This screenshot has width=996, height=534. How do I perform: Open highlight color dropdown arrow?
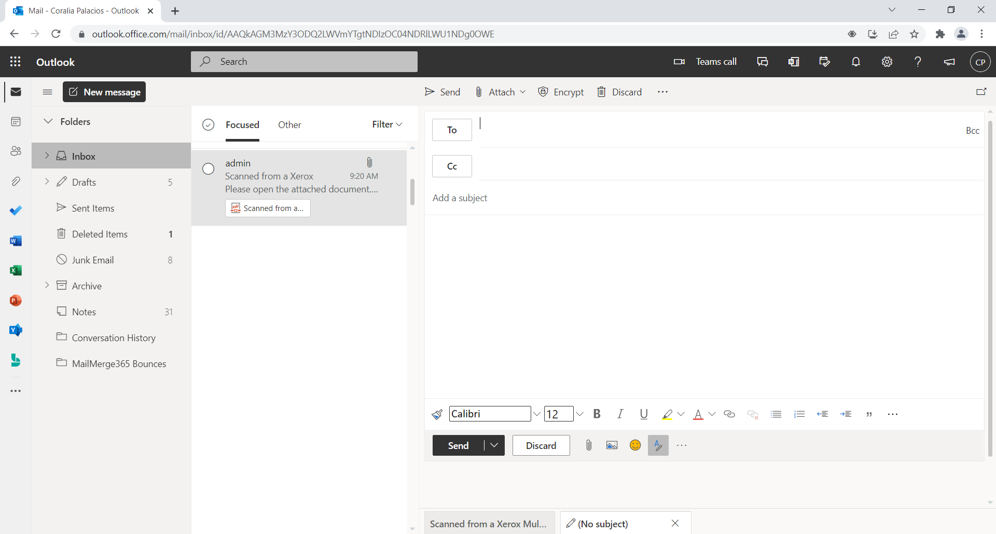tap(681, 414)
